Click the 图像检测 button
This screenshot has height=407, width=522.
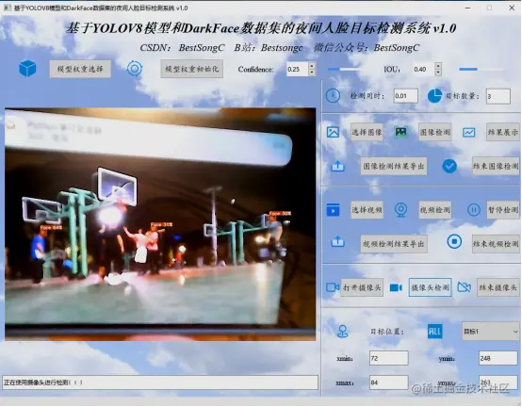click(x=434, y=132)
